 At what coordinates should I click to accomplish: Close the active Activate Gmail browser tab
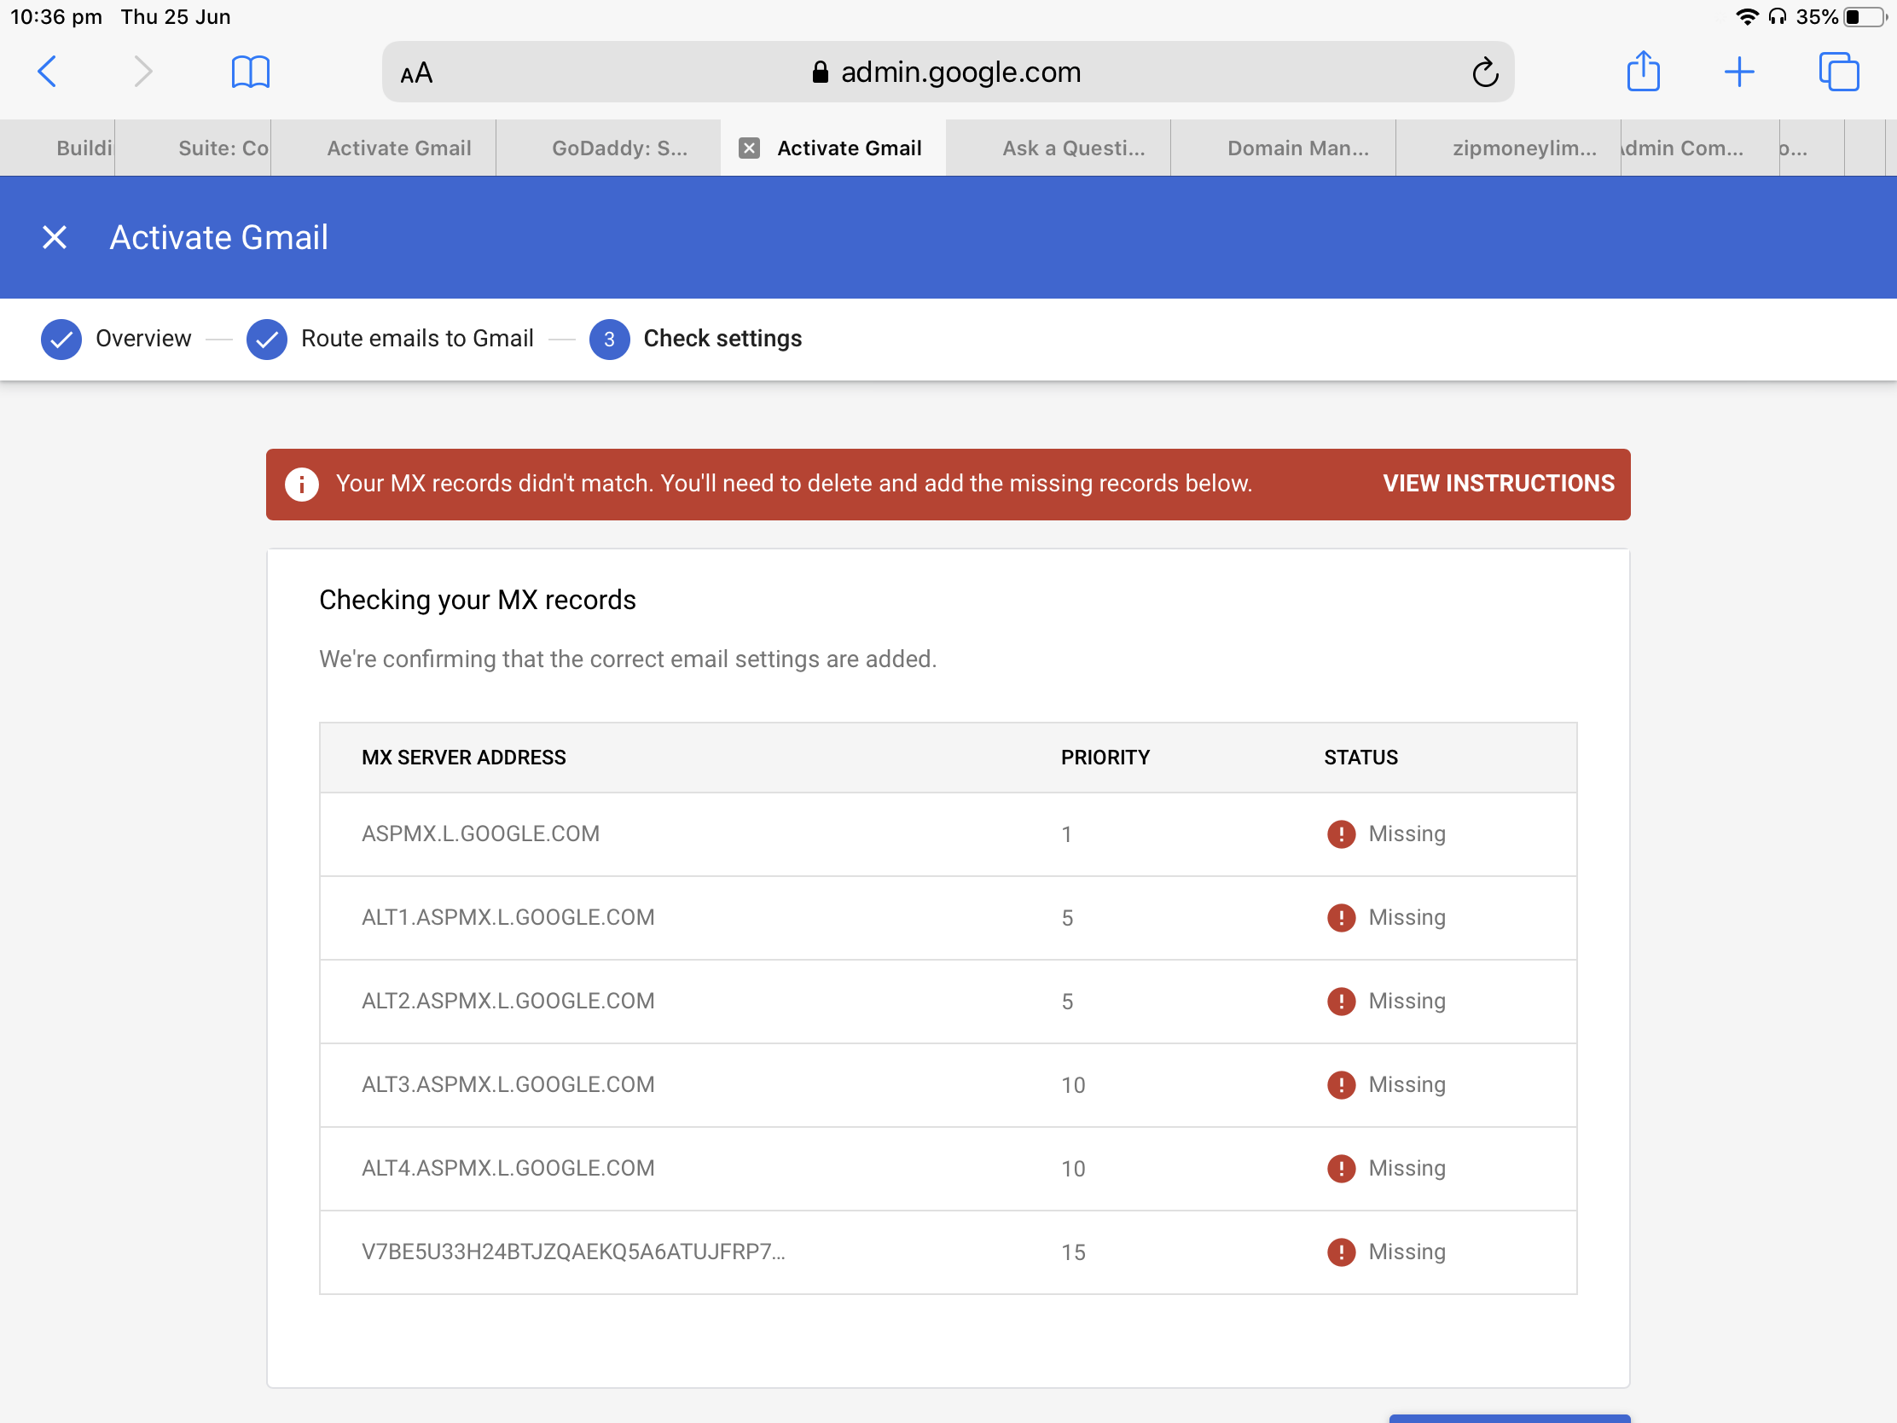749,148
